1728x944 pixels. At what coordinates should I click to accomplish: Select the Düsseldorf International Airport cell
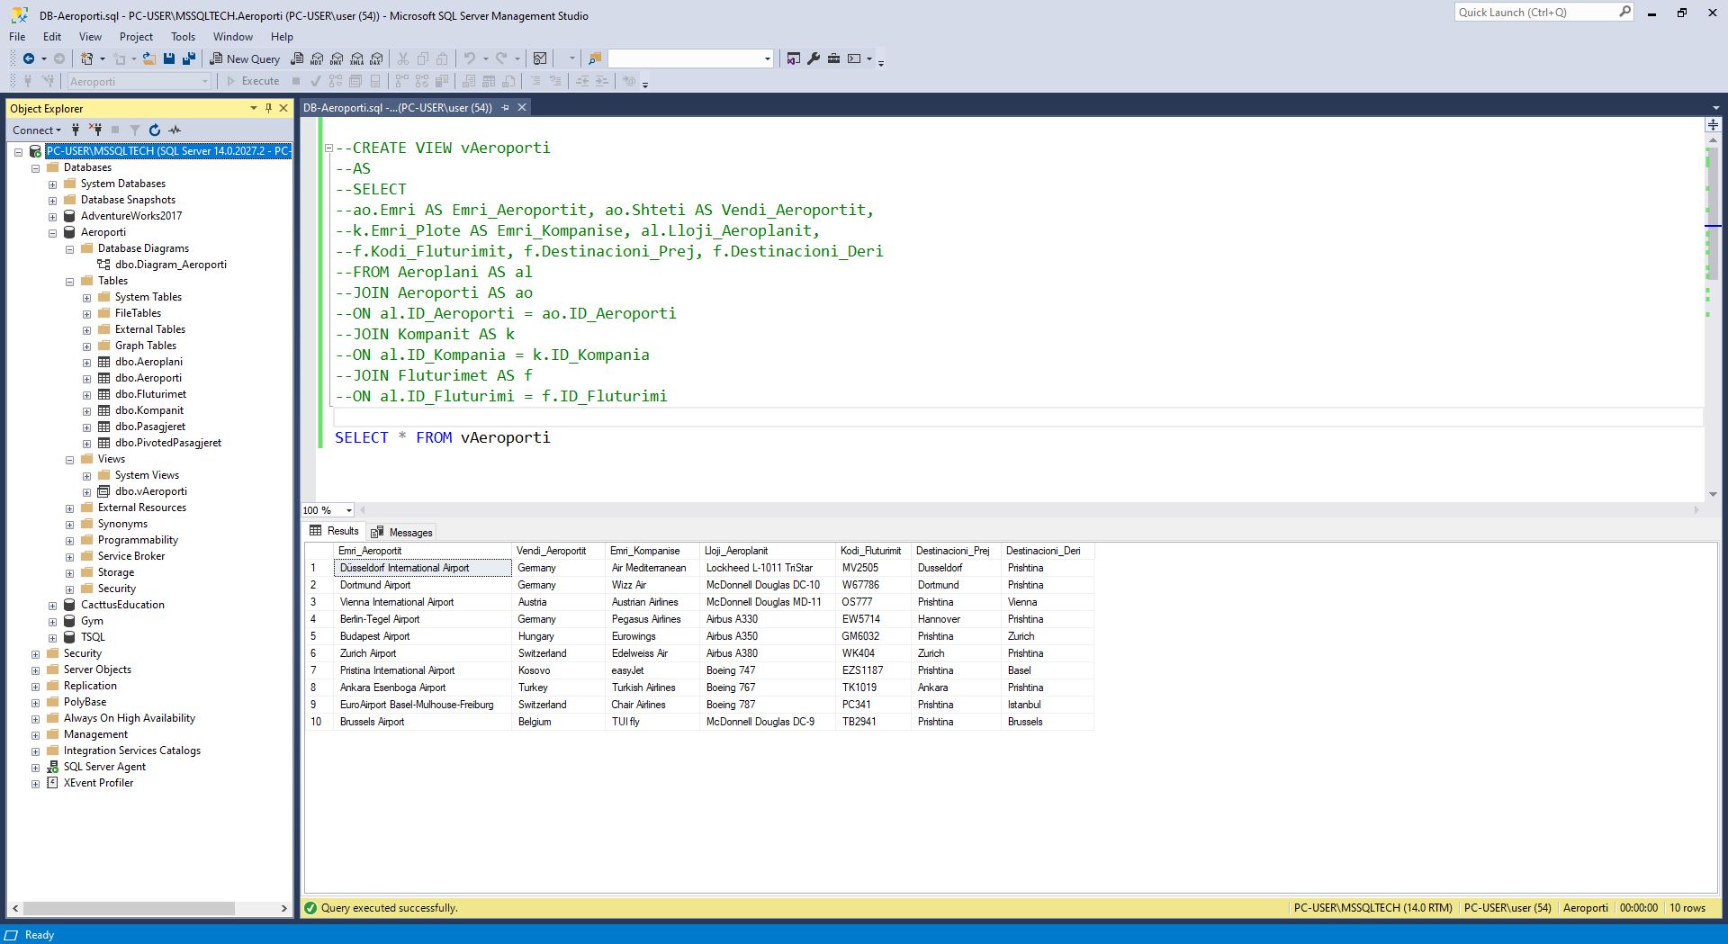(x=422, y=568)
